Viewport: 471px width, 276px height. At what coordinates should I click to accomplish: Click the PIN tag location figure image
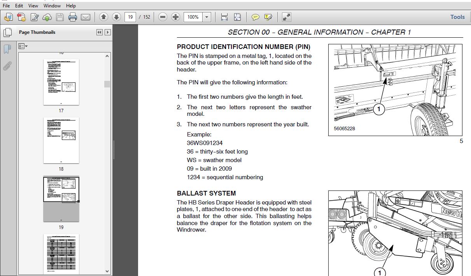click(x=396, y=90)
